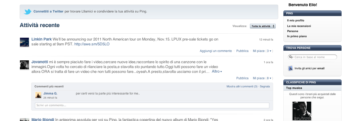
Task: Click the Twitter bird icon
Action: click(x=27, y=11)
